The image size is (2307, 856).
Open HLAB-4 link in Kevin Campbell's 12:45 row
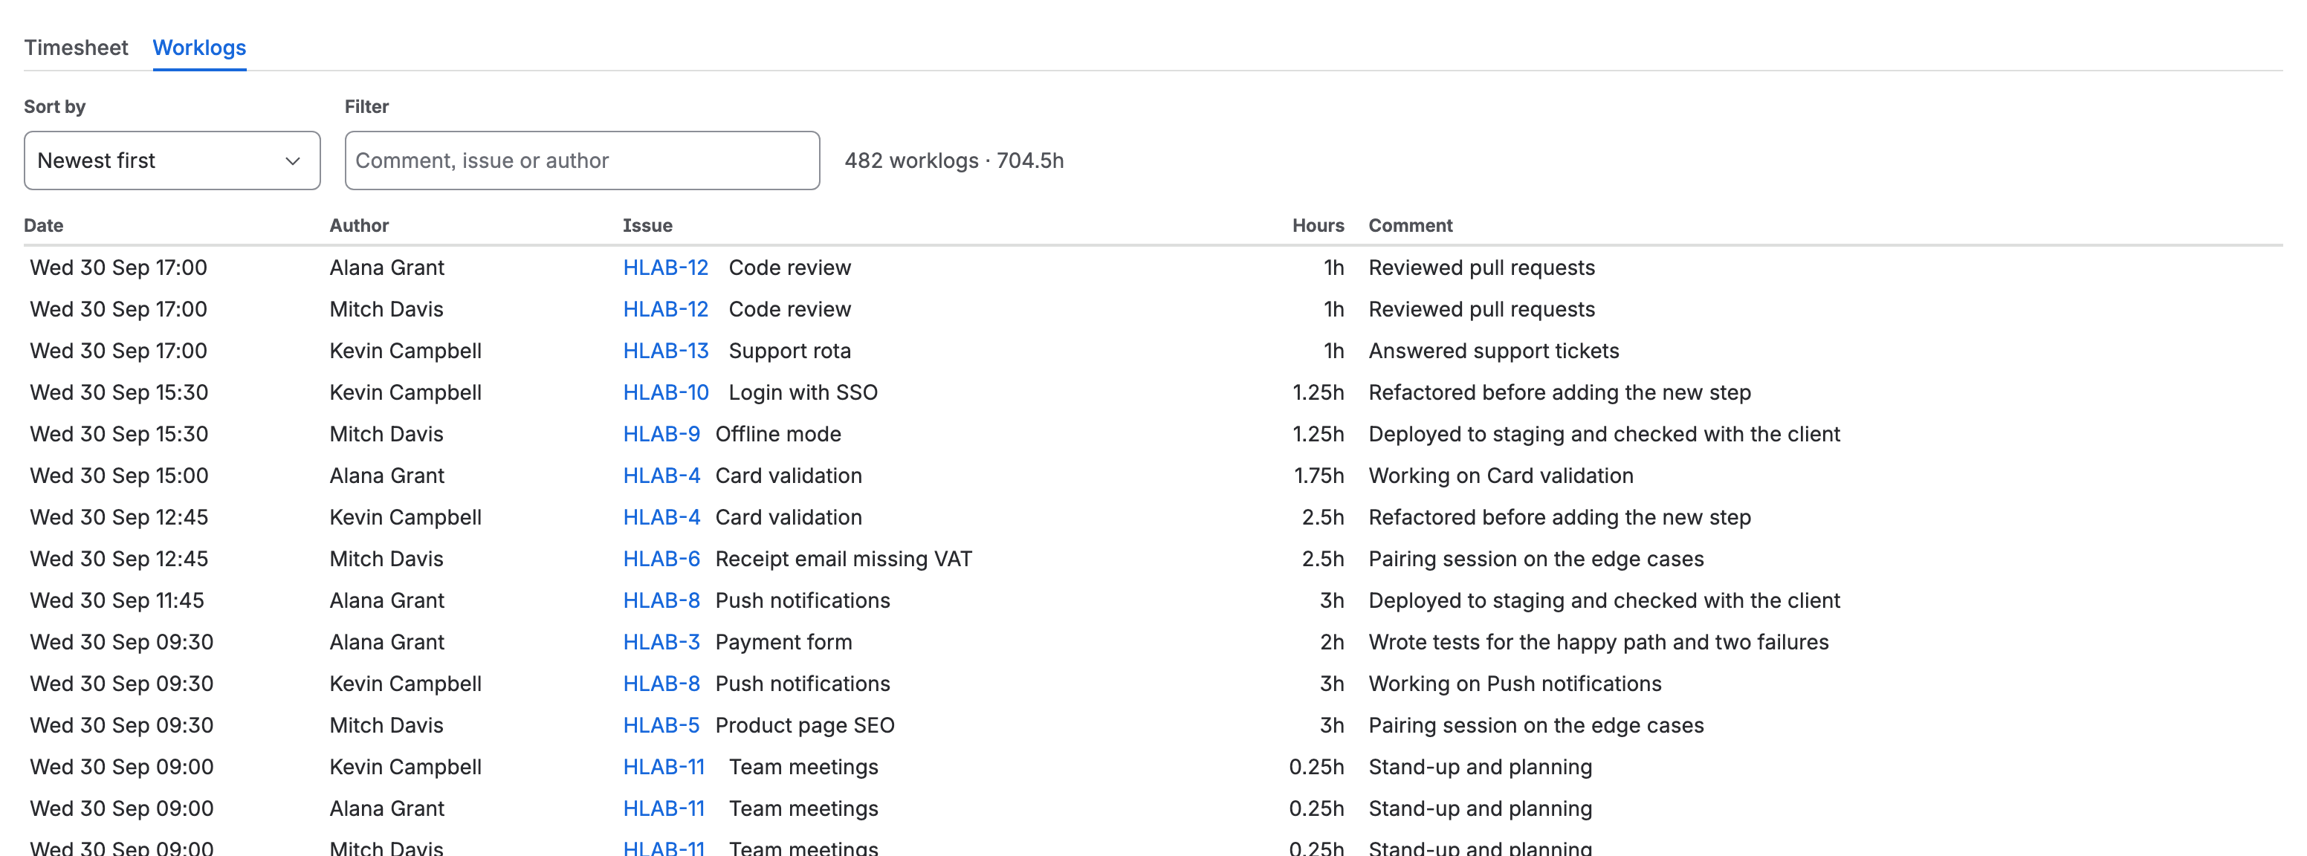661,518
